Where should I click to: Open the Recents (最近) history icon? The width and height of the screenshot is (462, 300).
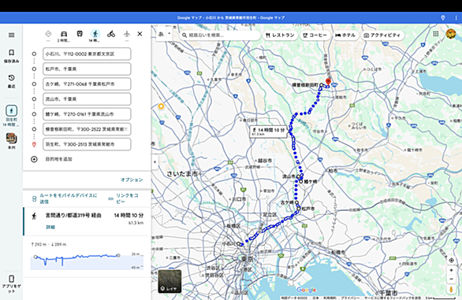pyautogui.click(x=12, y=81)
